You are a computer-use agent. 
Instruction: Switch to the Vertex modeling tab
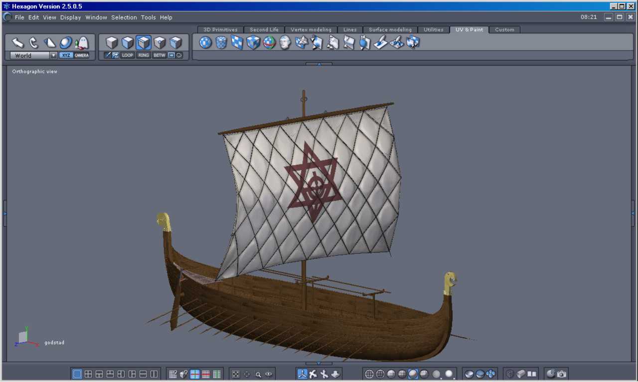[311, 30]
